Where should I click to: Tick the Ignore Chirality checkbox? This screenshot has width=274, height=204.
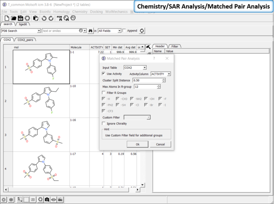pos(104,123)
